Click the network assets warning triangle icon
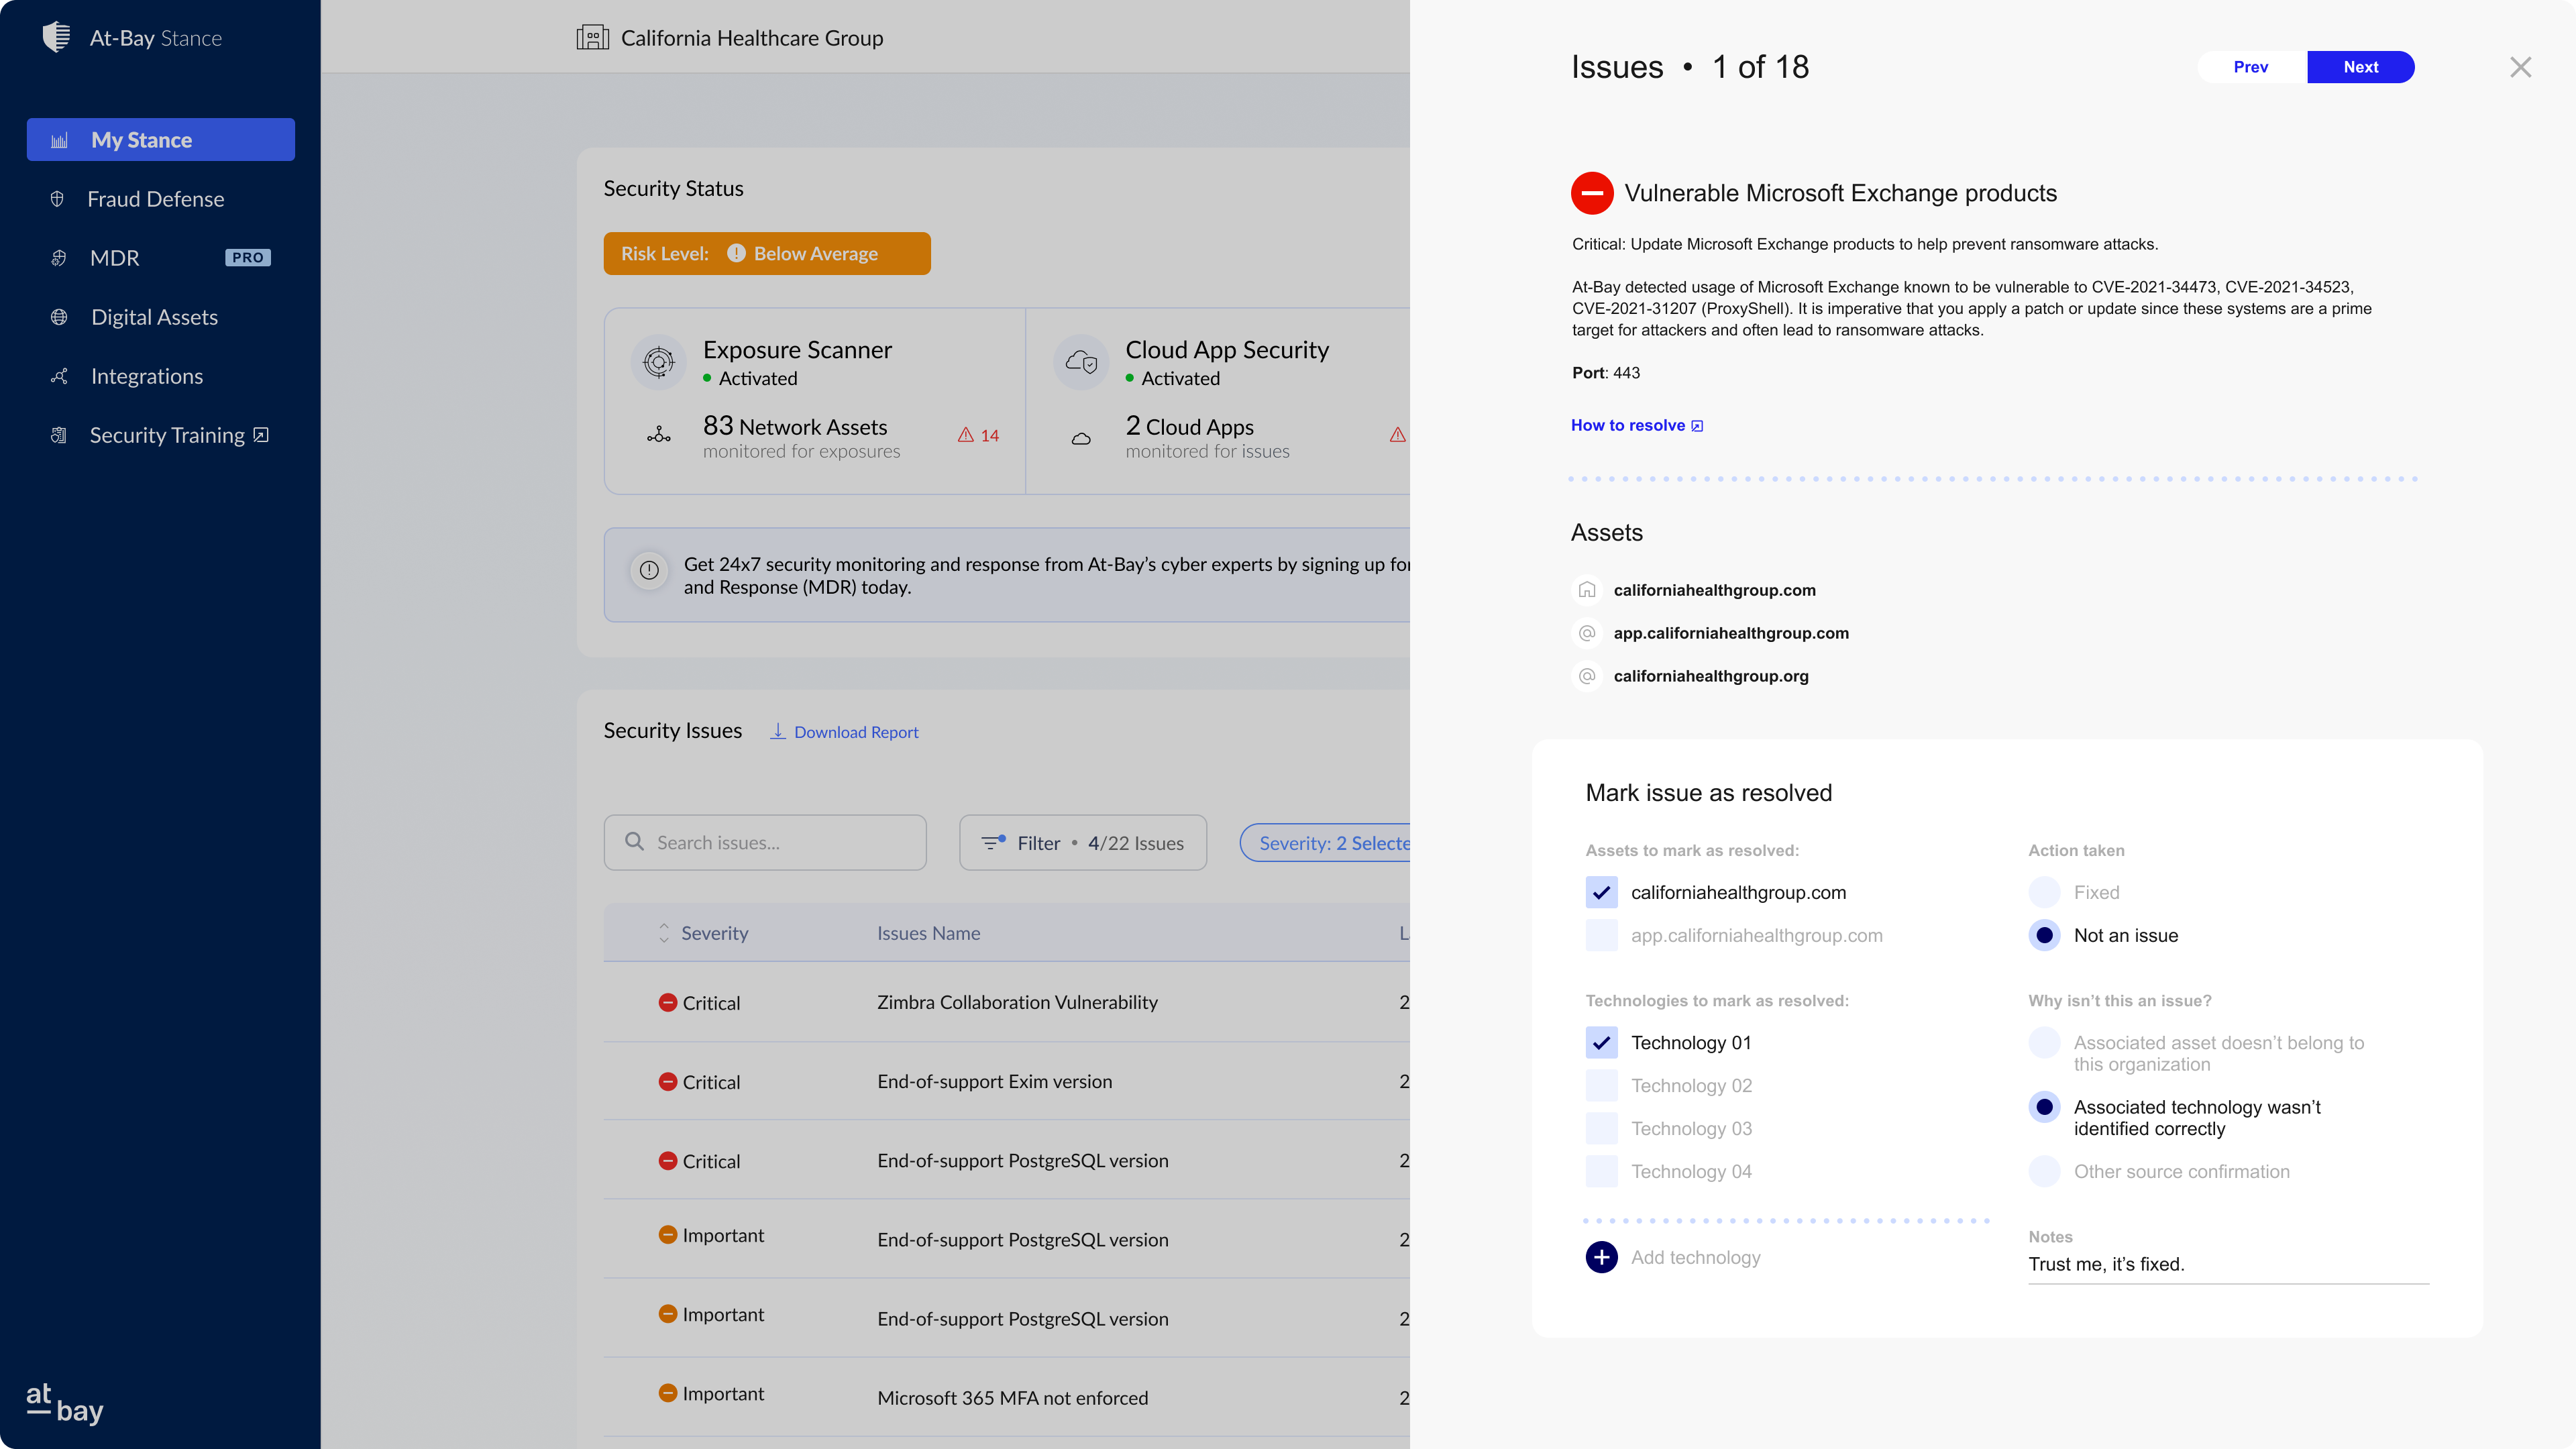The width and height of the screenshot is (2576, 1449). coord(965,435)
